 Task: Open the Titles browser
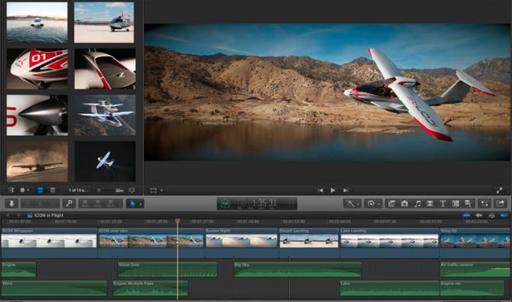point(443,204)
